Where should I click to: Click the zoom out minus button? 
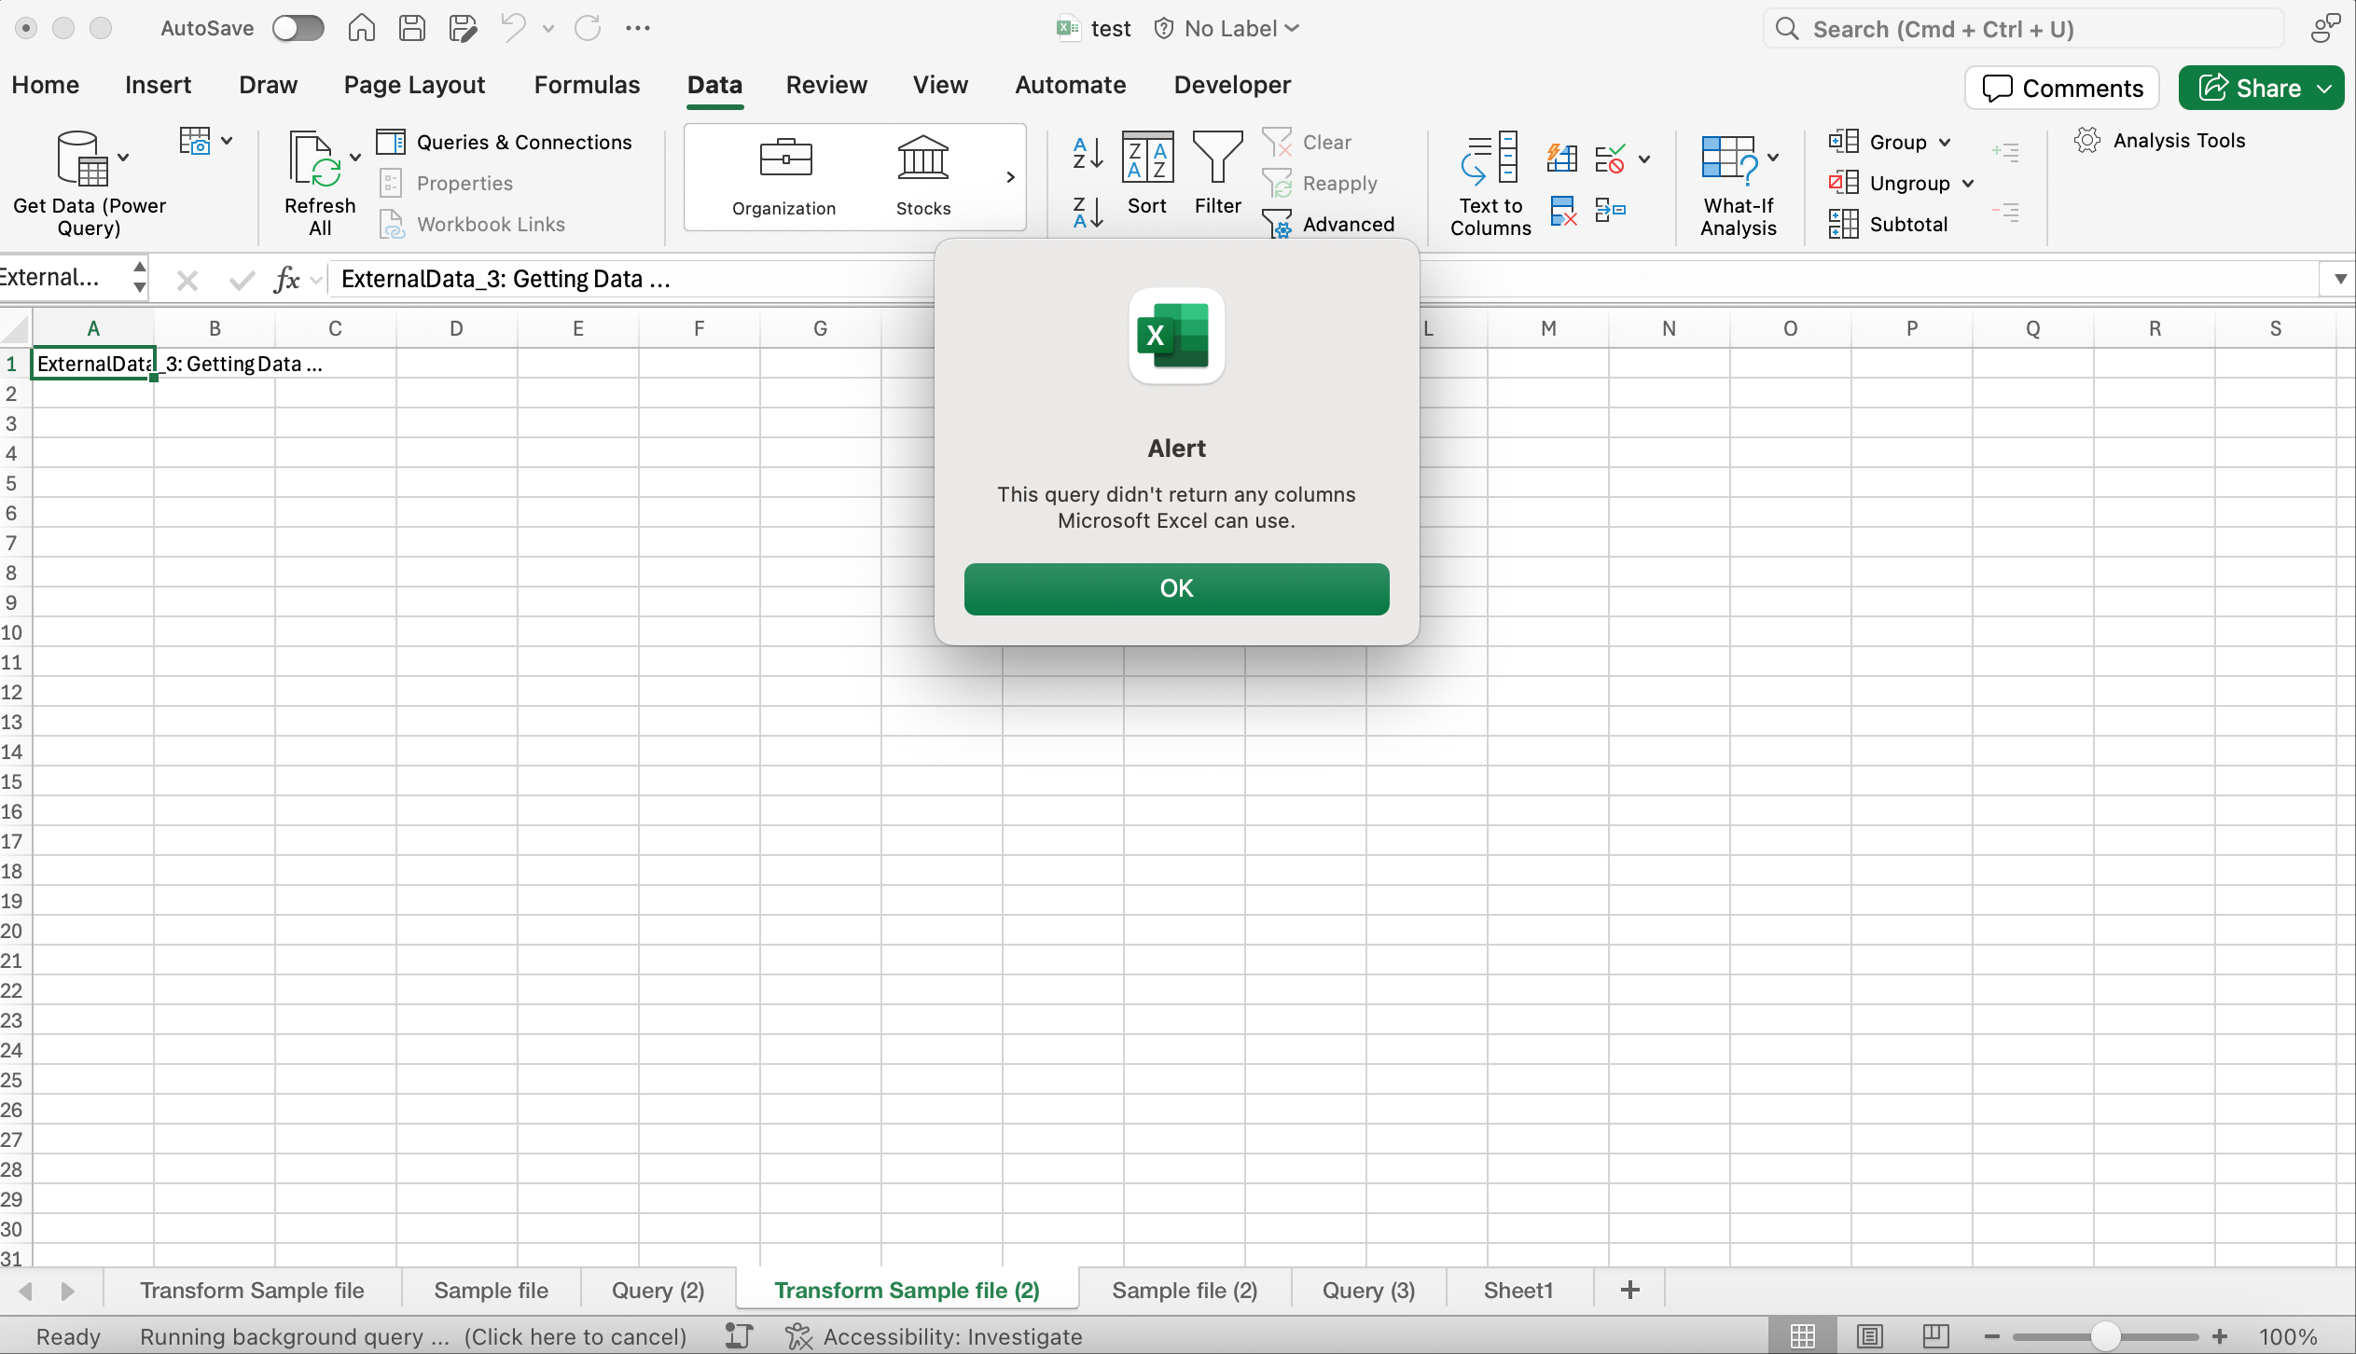[x=1991, y=1336]
